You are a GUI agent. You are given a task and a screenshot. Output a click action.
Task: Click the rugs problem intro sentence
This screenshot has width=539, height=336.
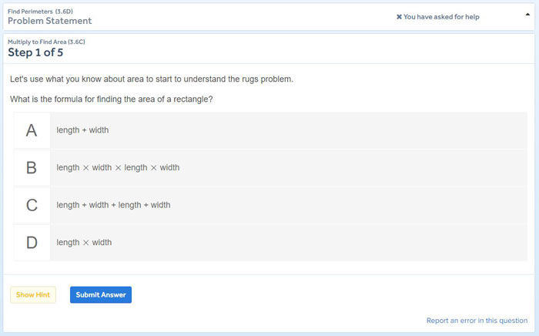(x=152, y=79)
